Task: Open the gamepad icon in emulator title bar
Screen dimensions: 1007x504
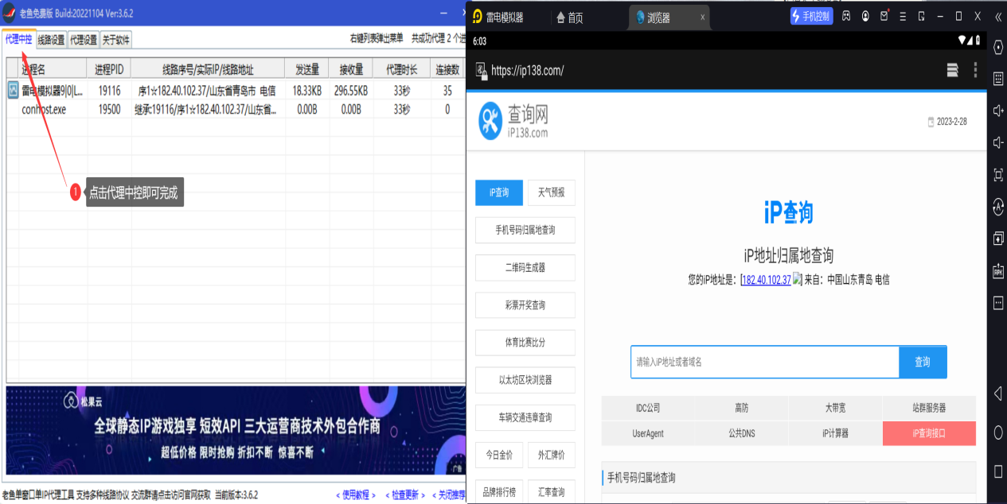Action: pos(846,17)
